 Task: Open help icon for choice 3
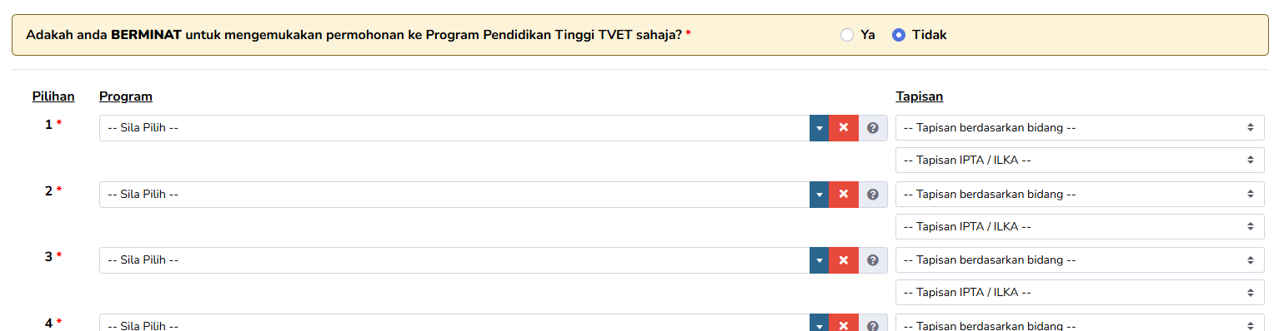click(873, 260)
